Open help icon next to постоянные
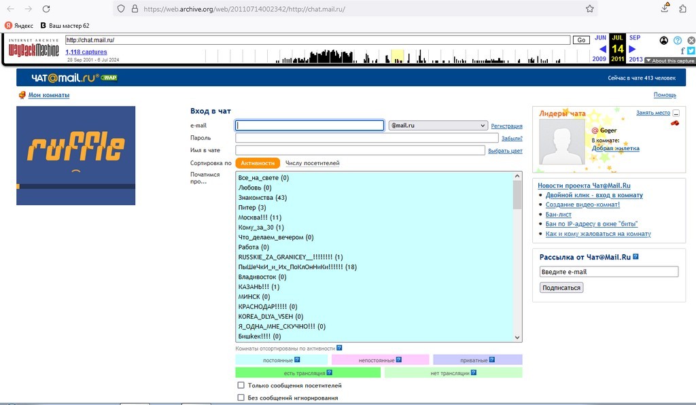 coord(297,359)
